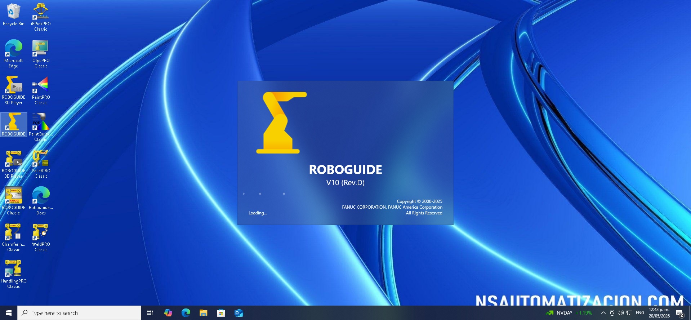Viewport: 691px width, 320px height.
Task: Select ROBOGUIDE 3D Player shortcut beside PalletPRO
Action: pos(13,164)
